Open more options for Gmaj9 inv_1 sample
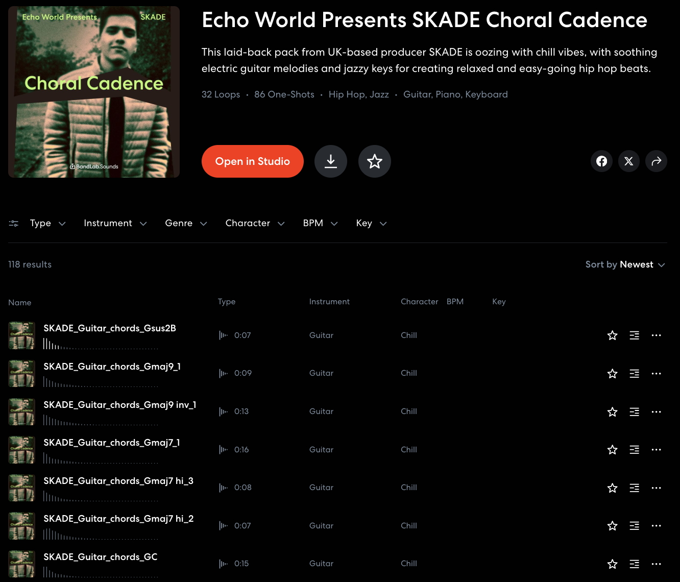Viewport: 680px width, 582px height. 657,411
